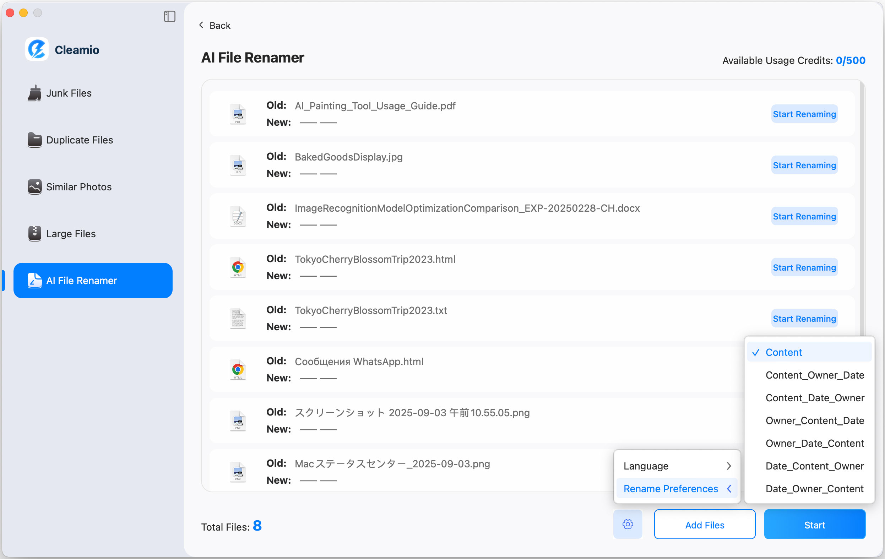Open the Large Files tool
Viewport: 885px width, 559px height.
click(70, 233)
